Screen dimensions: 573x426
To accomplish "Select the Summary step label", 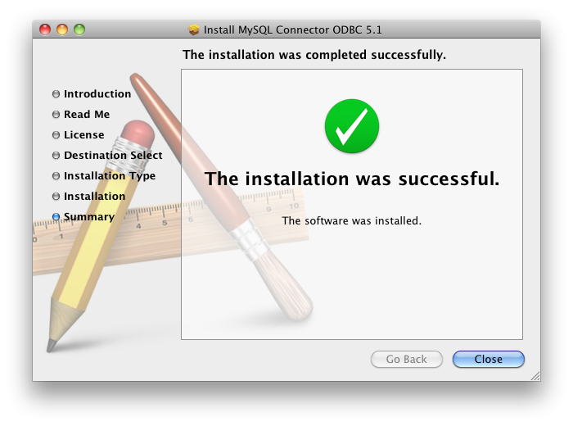I will click(89, 217).
